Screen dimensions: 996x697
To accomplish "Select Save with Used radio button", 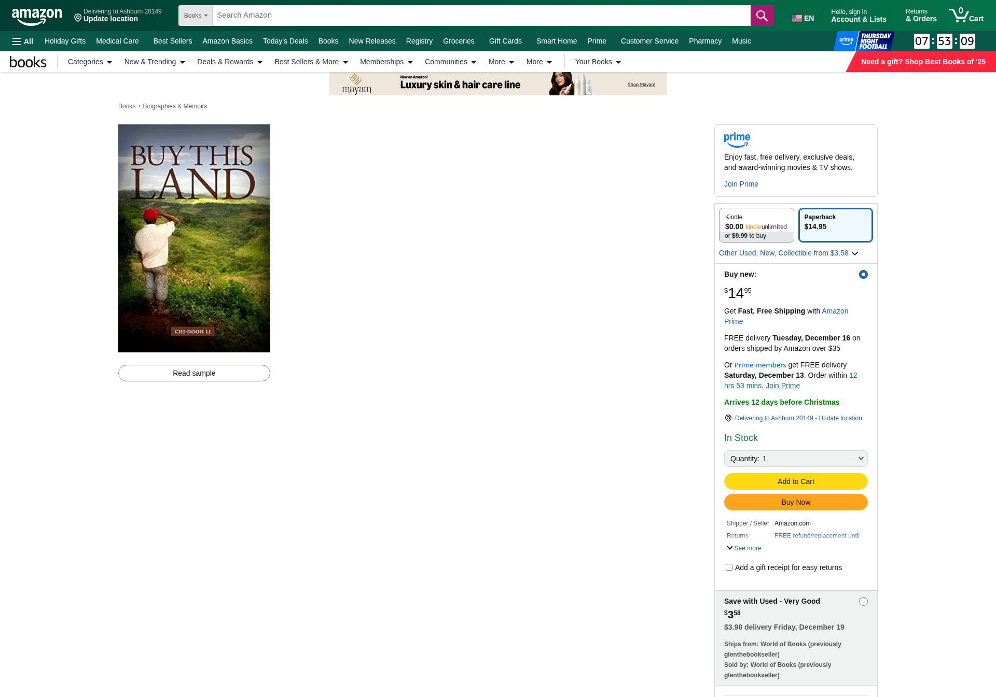I will (863, 602).
